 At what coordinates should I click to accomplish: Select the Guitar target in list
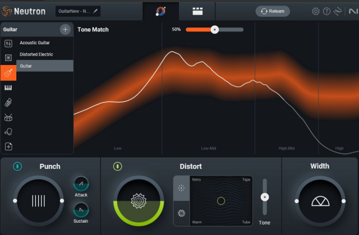(x=45, y=66)
